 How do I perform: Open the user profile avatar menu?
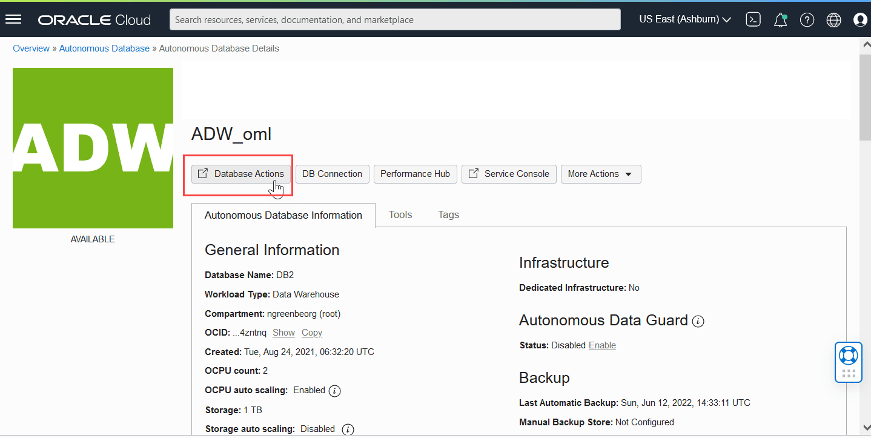860,19
